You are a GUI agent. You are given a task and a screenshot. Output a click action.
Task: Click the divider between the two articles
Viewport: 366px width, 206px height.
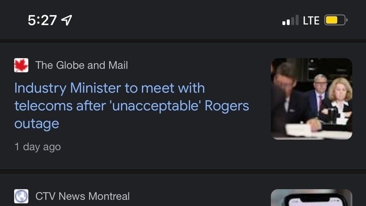click(183, 171)
